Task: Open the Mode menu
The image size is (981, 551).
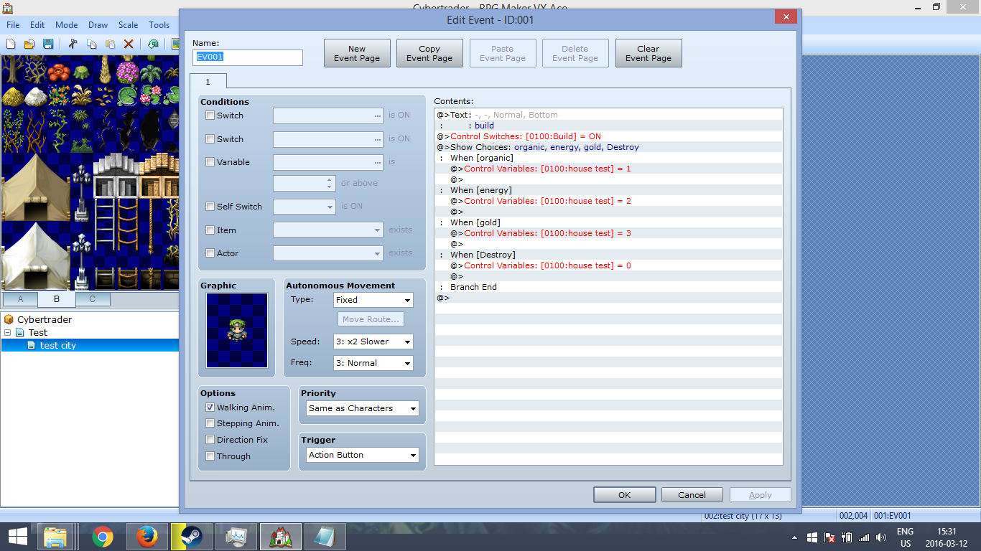Action: [x=66, y=25]
